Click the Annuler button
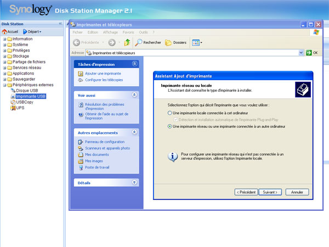This screenshot has width=329, height=247. tap(297, 192)
